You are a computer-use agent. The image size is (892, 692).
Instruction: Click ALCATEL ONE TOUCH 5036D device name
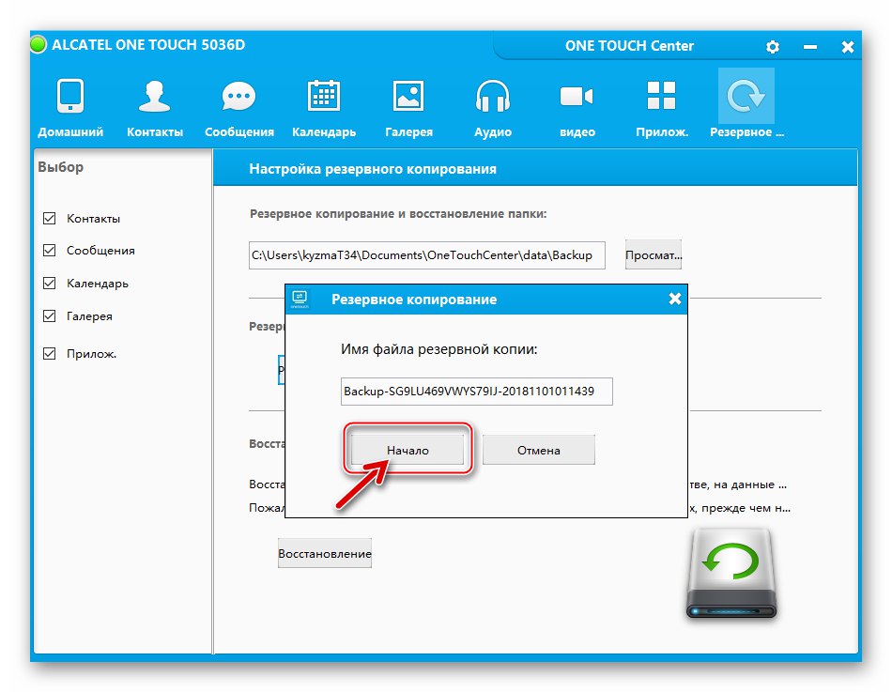pos(148,45)
